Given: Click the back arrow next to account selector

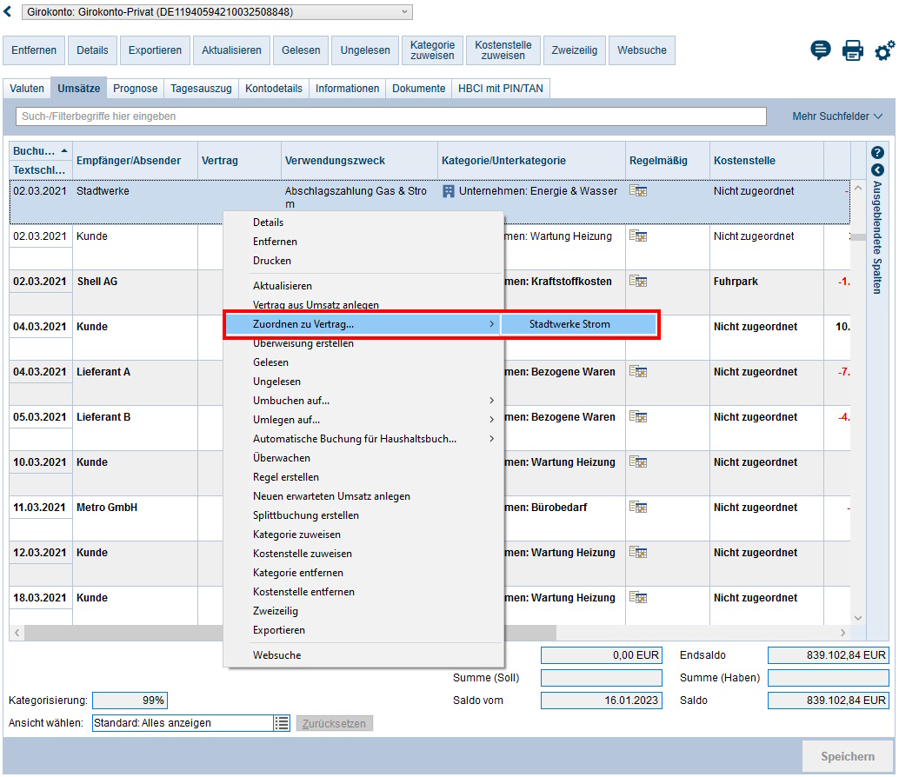Looking at the screenshot, I should [x=8, y=11].
